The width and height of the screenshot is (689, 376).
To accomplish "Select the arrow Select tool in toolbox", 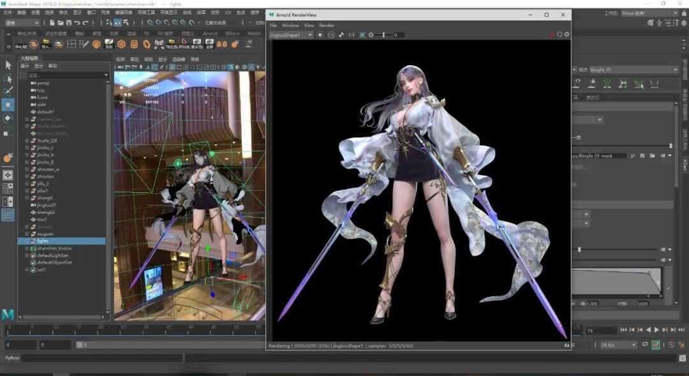I will (8, 64).
